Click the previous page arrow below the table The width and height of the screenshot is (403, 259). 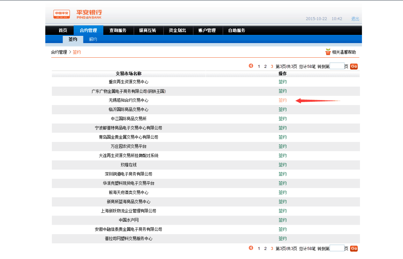pos(251,248)
